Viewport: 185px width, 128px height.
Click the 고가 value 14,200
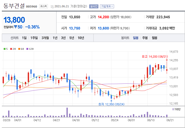pyautogui.click(x=103, y=17)
